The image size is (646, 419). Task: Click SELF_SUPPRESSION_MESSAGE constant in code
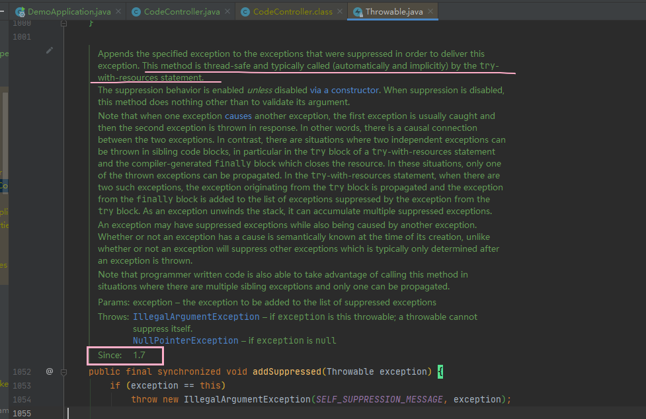(380, 399)
